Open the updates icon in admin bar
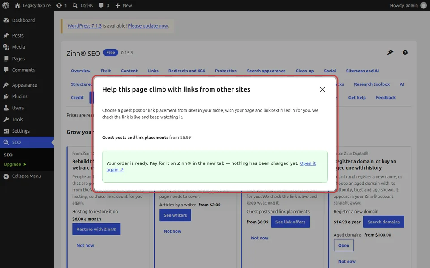The height and width of the screenshot is (268, 430). click(x=61, y=5)
